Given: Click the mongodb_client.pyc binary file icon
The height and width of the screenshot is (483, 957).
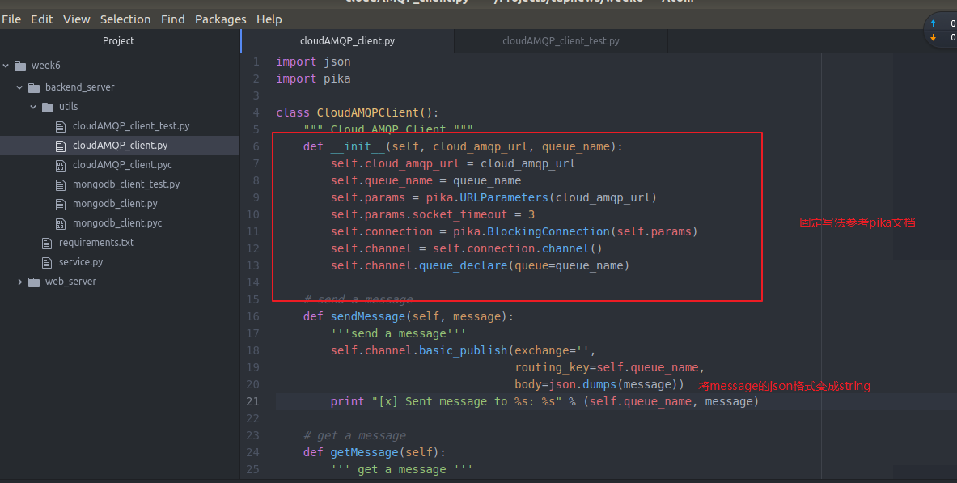Looking at the screenshot, I should point(61,224).
